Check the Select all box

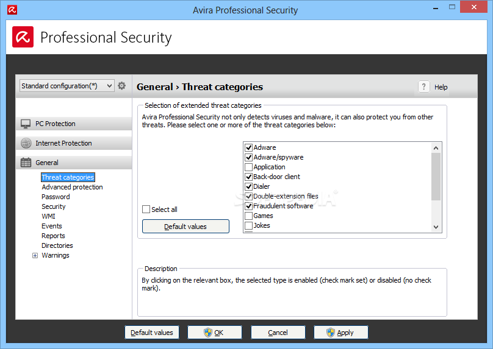click(146, 210)
